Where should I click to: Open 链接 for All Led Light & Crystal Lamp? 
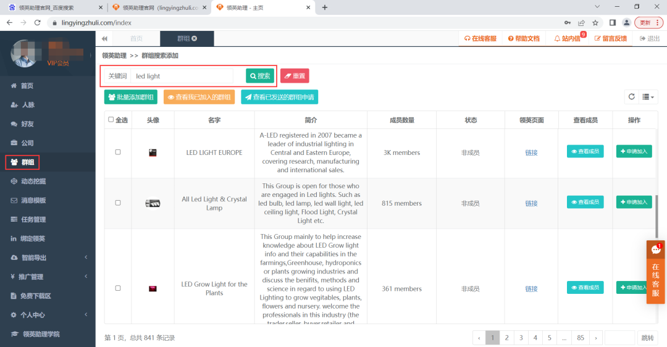coord(531,203)
